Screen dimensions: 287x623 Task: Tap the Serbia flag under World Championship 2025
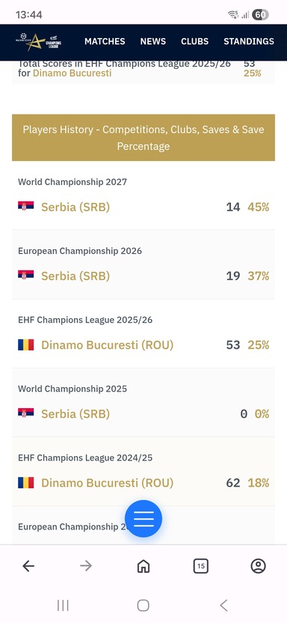(25, 413)
